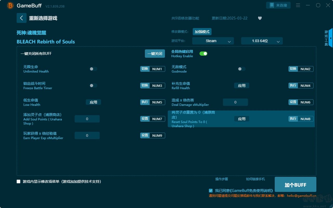Image resolution: width=333 pixels, height=208 pixels.
Task: Apply the Low Health cheat
Action: [x=93, y=102]
